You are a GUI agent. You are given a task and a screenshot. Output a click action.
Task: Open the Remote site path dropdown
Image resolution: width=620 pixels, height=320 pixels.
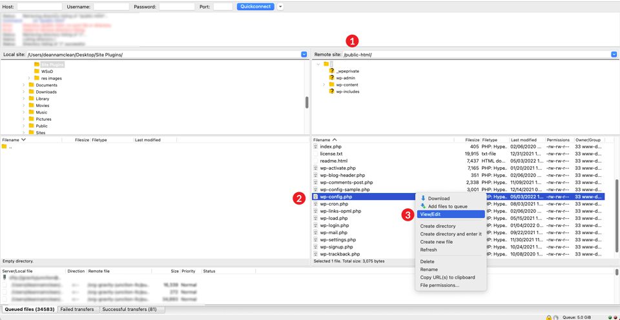[x=614, y=55]
